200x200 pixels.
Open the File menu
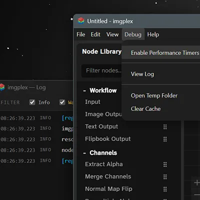(x=81, y=34)
